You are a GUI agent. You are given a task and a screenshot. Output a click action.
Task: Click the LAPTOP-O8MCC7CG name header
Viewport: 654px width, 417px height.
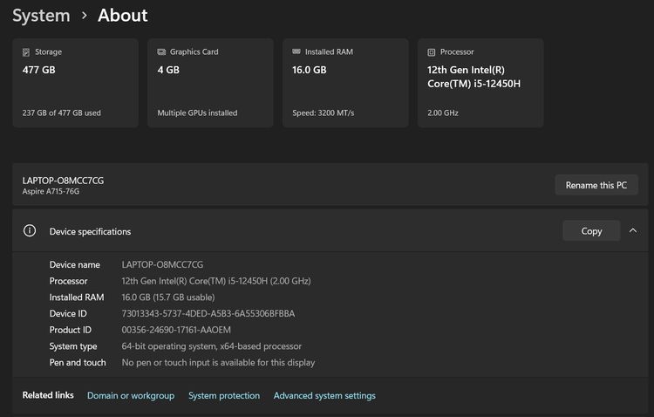pyautogui.click(x=69, y=180)
